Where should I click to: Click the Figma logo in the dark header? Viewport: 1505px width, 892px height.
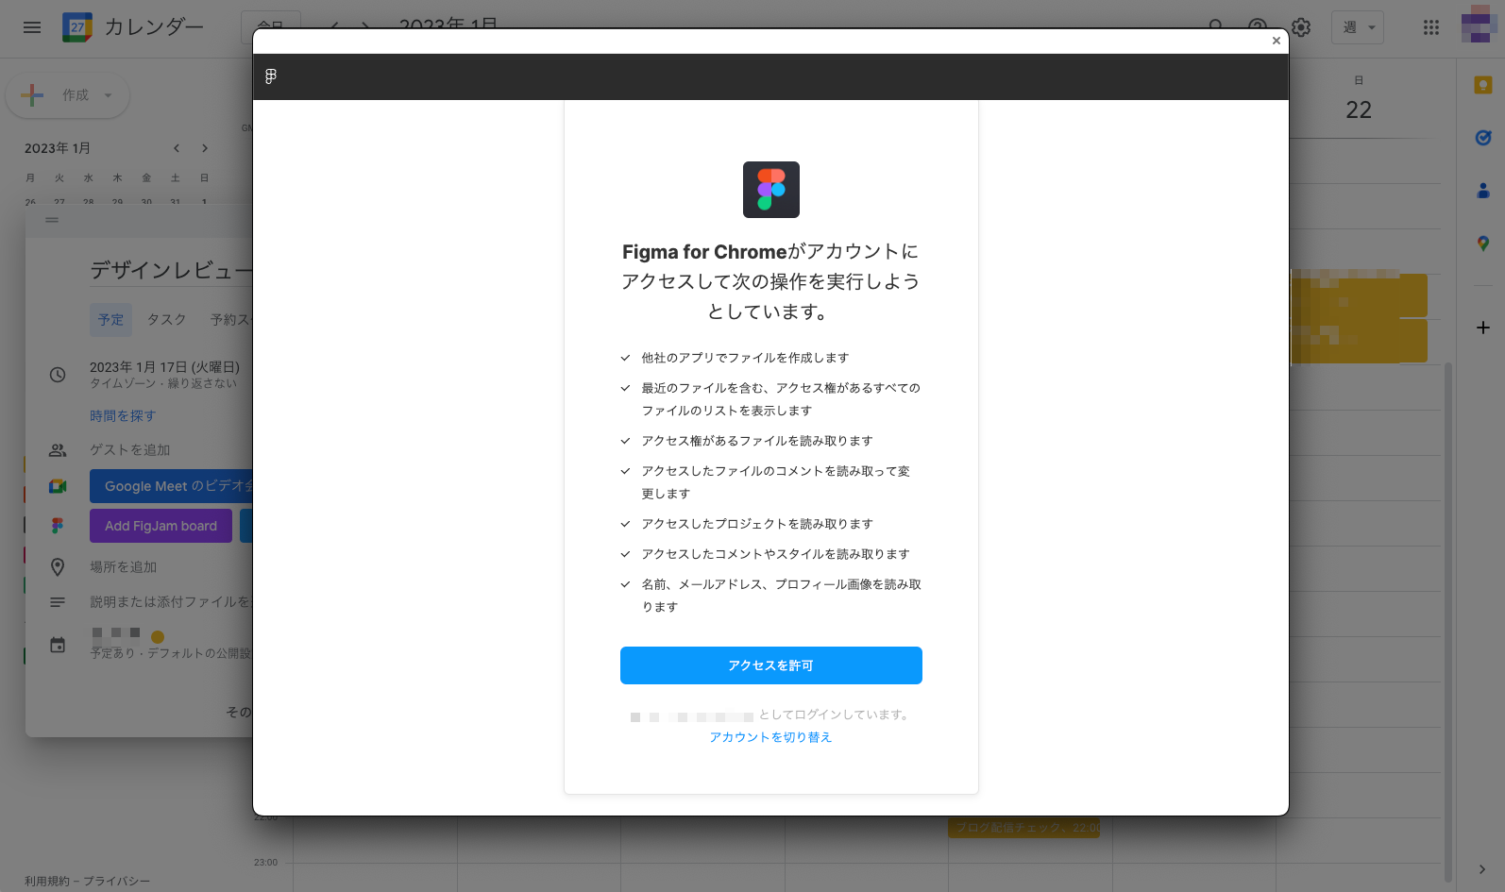[x=271, y=76]
